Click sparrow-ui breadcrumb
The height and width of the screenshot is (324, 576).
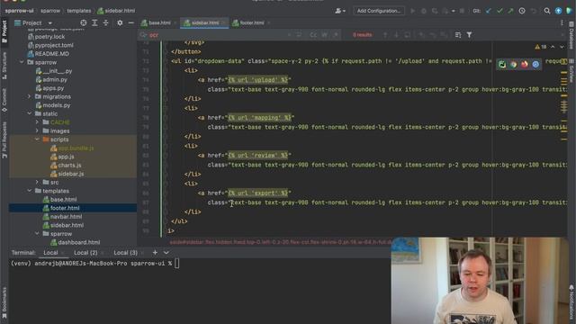pos(19,11)
